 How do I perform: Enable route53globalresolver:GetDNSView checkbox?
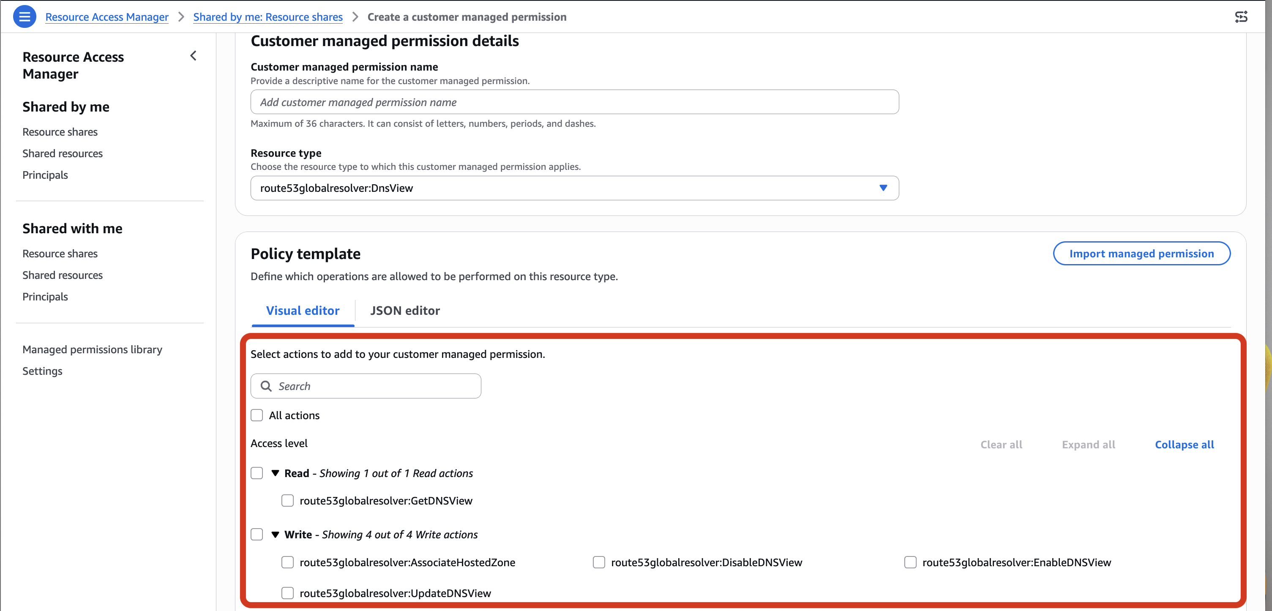pos(287,500)
